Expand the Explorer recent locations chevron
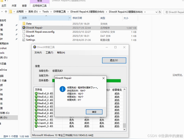184x139 pixels. [x=2, y=12]
